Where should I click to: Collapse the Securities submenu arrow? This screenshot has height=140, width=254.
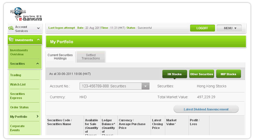pos(37,64)
